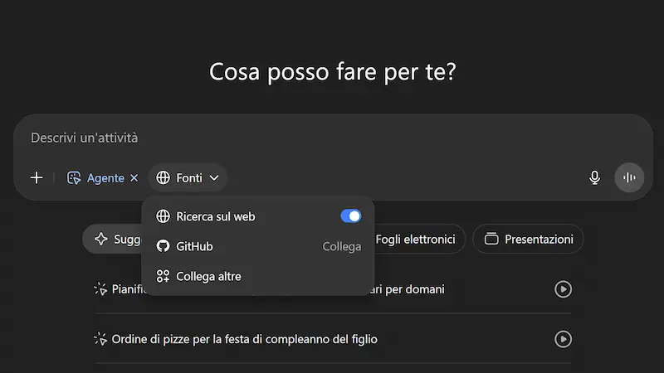Click the Agente mode icon
The width and height of the screenshot is (664, 373).
point(74,178)
